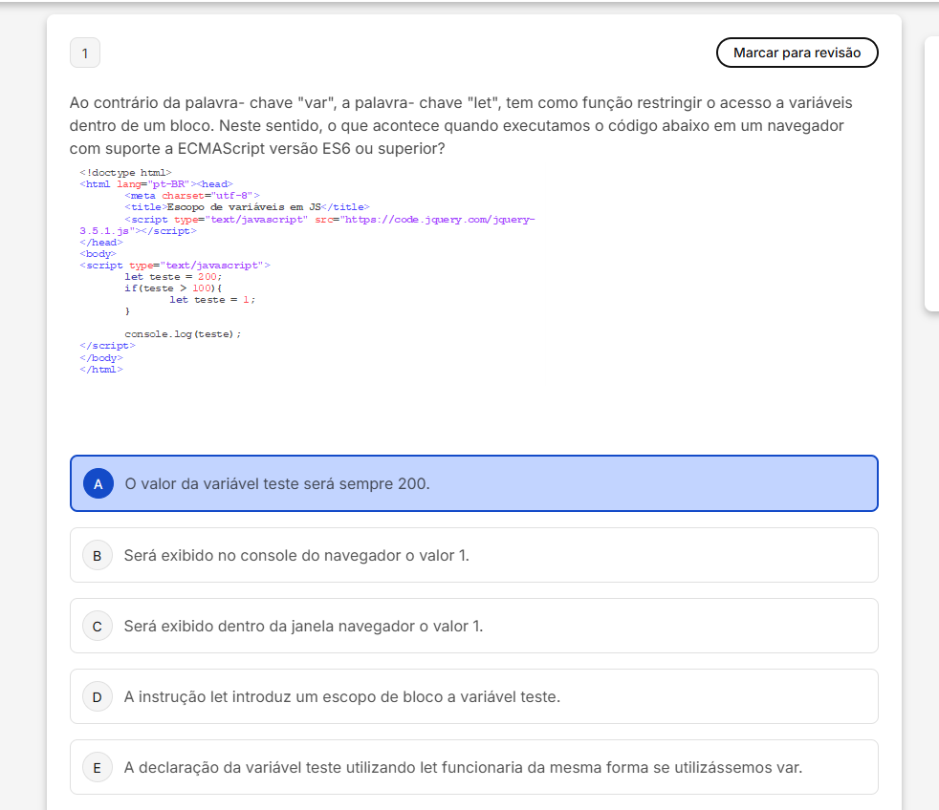This screenshot has height=810, width=939.
Task: Click the "let teste = 1;" code line
Action: pyautogui.click(x=212, y=300)
